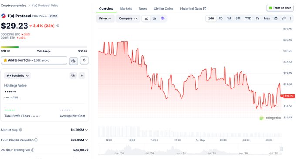Select the 24H time range
Screen dimensions: 296x159
tap(211, 19)
